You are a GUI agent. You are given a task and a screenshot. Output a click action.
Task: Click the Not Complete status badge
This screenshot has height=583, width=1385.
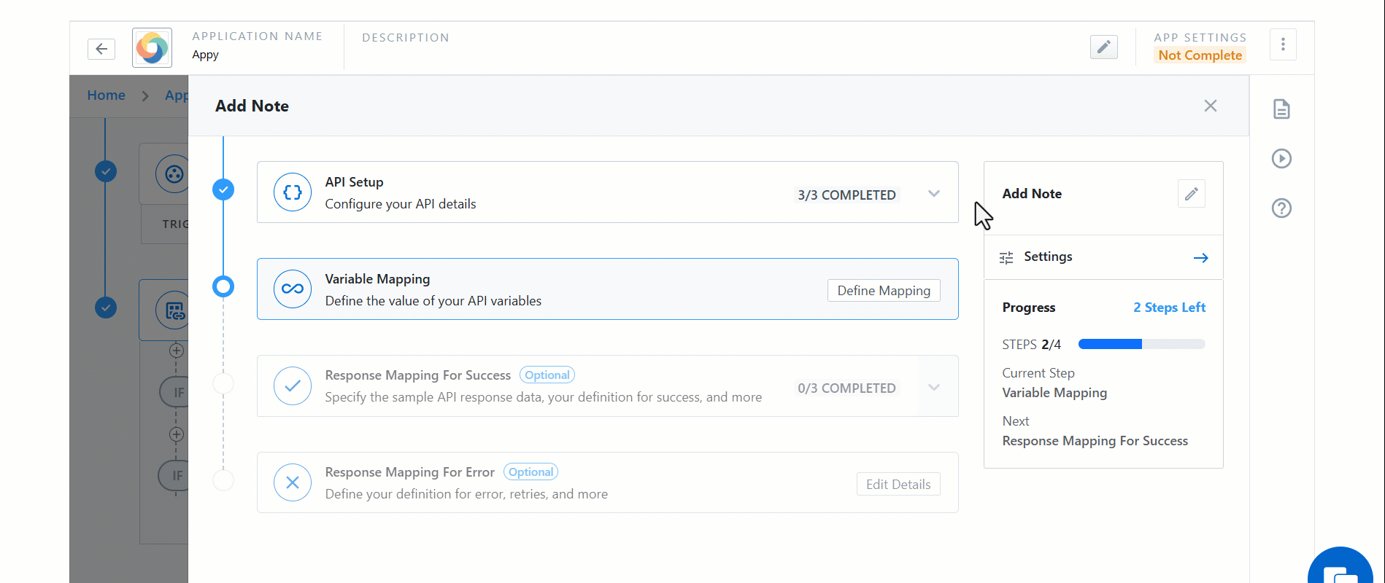(x=1200, y=55)
